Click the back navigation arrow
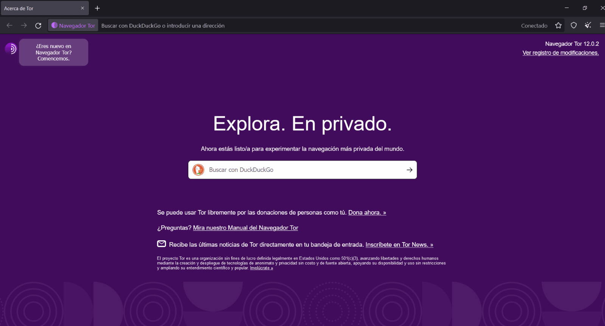The width and height of the screenshot is (605, 326). point(9,25)
